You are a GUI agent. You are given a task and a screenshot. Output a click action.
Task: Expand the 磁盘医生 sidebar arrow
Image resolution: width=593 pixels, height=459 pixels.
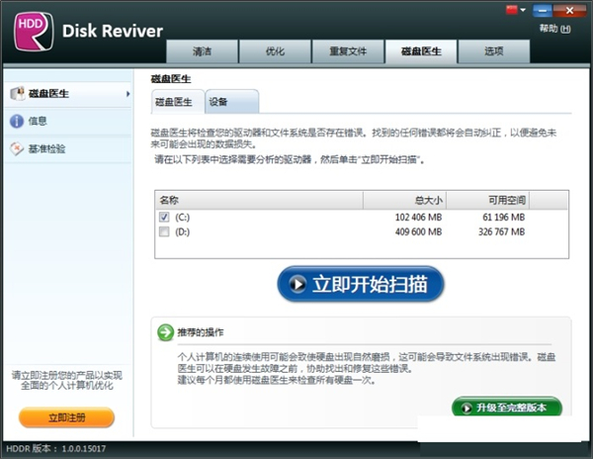tap(128, 93)
